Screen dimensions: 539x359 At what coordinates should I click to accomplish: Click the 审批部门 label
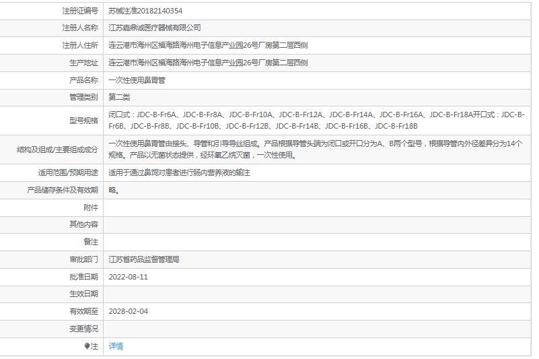point(83,259)
